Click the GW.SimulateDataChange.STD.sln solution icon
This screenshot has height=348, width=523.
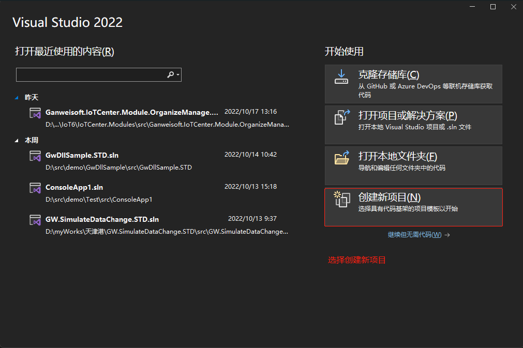[x=35, y=220]
